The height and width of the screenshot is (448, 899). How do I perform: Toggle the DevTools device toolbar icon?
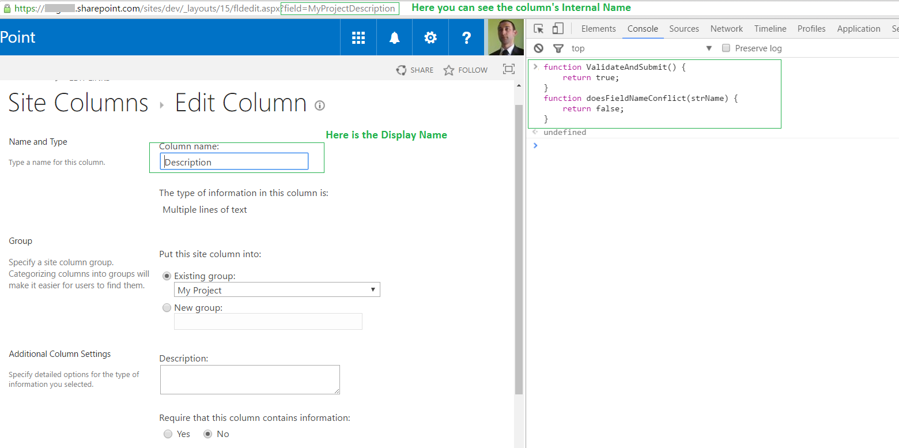pyautogui.click(x=558, y=29)
